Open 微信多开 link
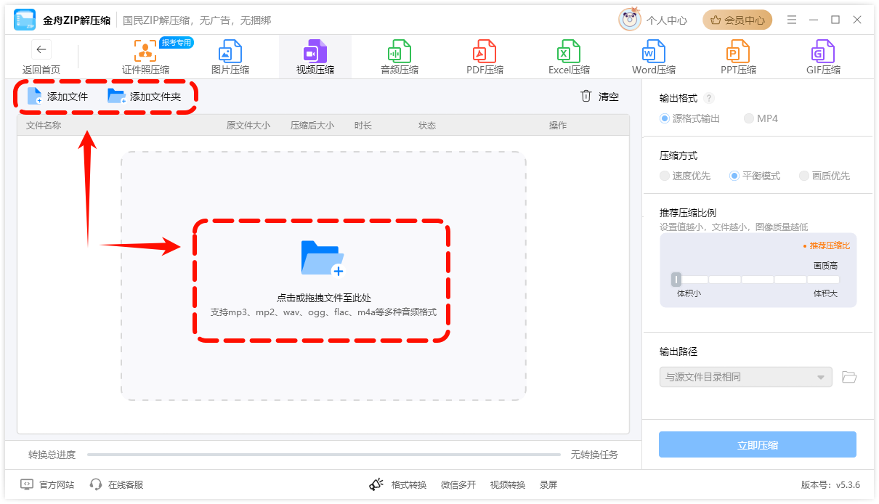This screenshot has height=504, width=879. tap(458, 484)
